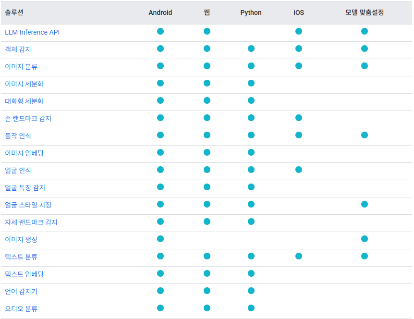Open the 손 랜드마크 감지 link
The image size is (414, 319).
point(28,119)
